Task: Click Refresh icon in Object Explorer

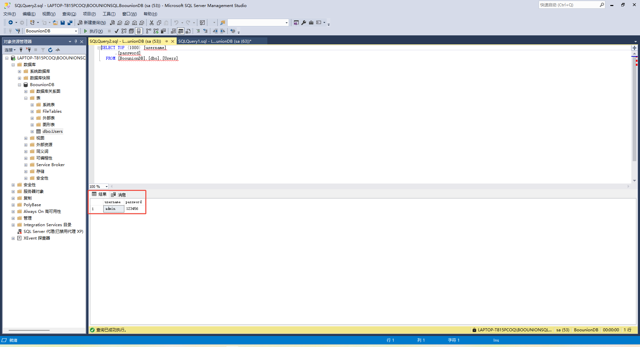Action: click(x=50, y=50)
